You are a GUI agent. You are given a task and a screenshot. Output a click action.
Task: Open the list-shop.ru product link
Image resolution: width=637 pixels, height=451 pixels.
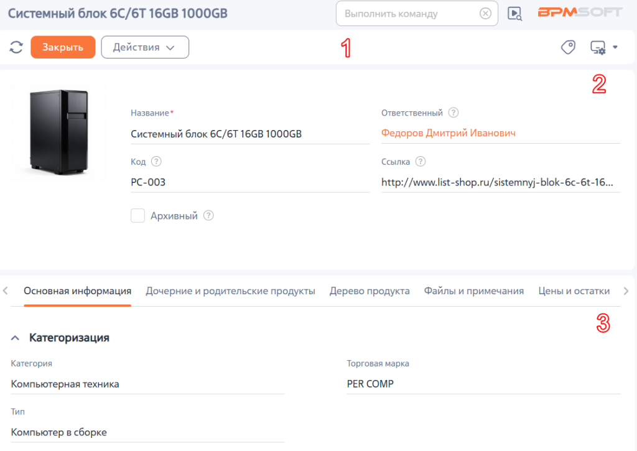pyautogui.click(x=497, y=182)
